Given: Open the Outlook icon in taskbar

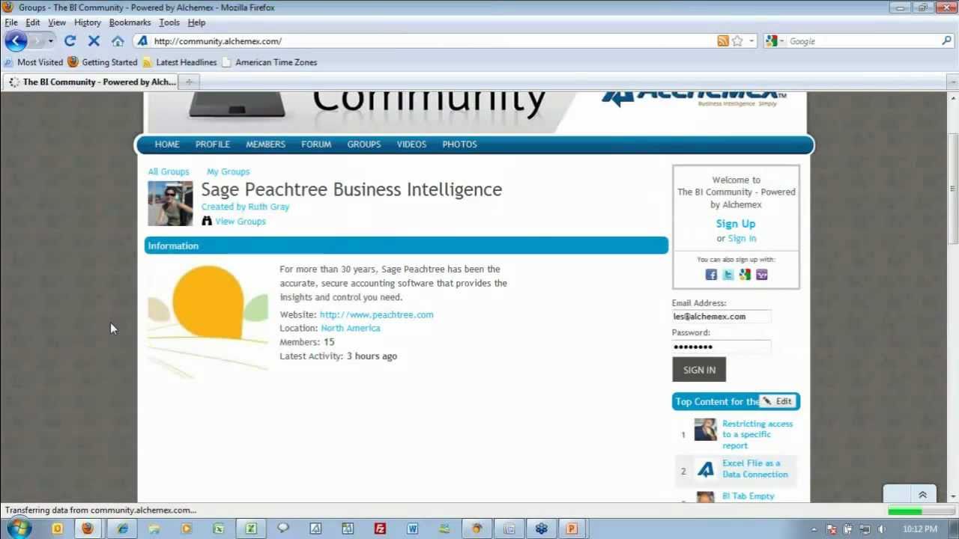Looking at the screenshot, I should pyautogui.click(x=57, y=529).
